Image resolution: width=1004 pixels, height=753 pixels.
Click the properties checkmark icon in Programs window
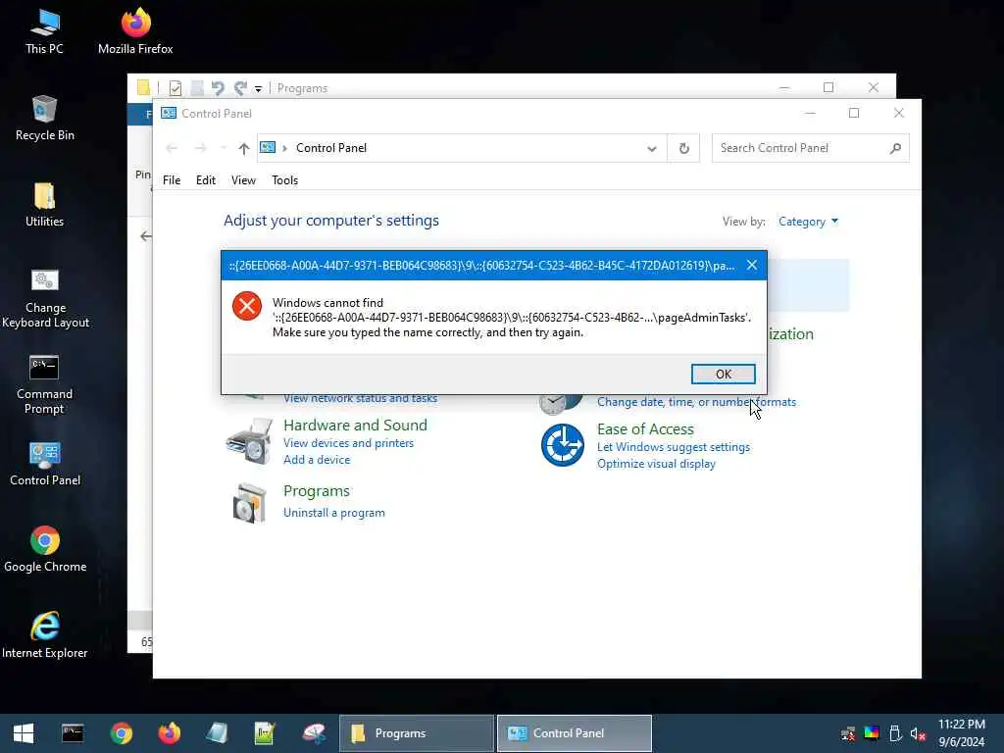pos(176,88)
